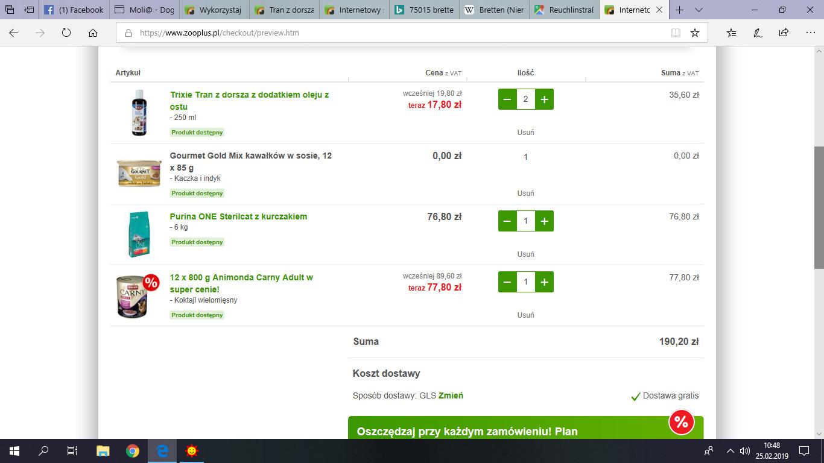The height and width of the screenshot is (463, 824).
Task: Decrease quantity of Trixie Tran z dorsza
Action: pyautogui.click(x=507, y=99)
